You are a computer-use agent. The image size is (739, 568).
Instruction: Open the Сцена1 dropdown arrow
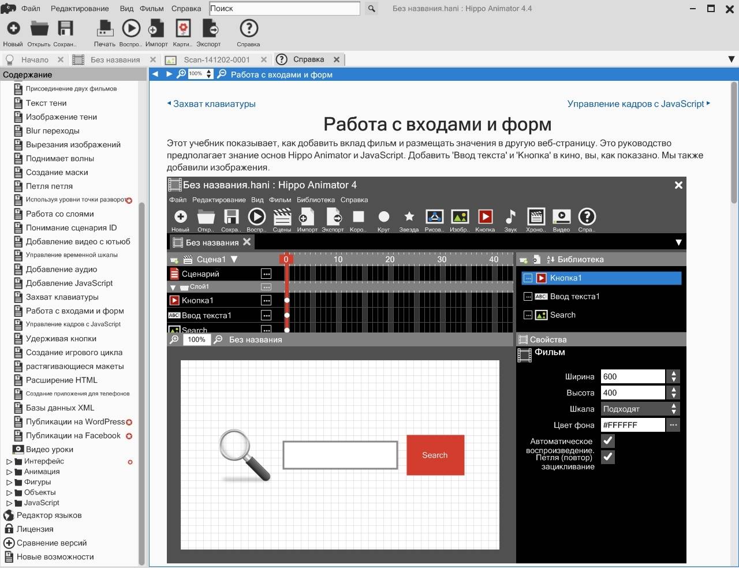tap(234, 260)
